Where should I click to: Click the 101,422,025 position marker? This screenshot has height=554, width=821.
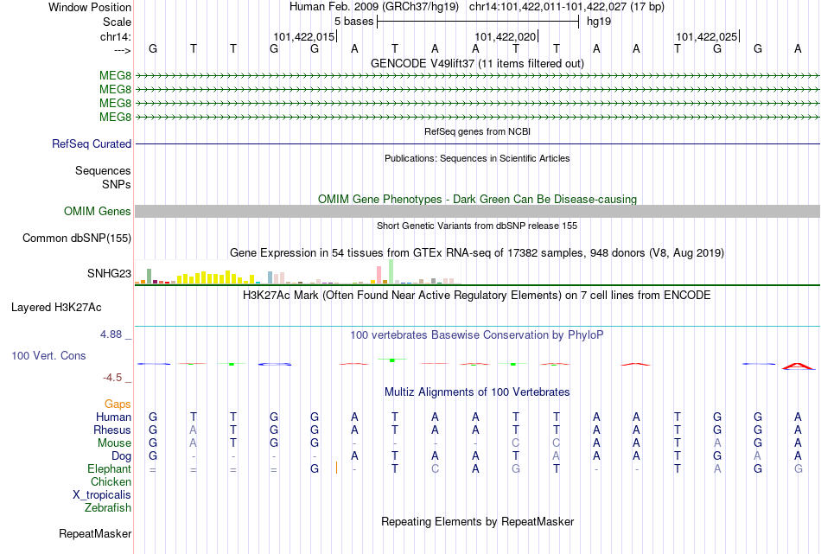[706, 36]
